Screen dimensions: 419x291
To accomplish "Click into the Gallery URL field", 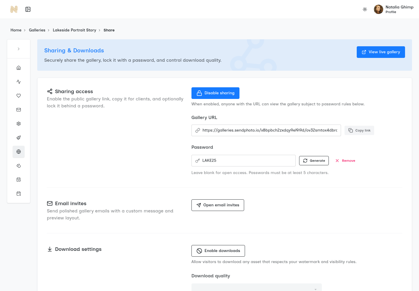I will coord(266,130).
